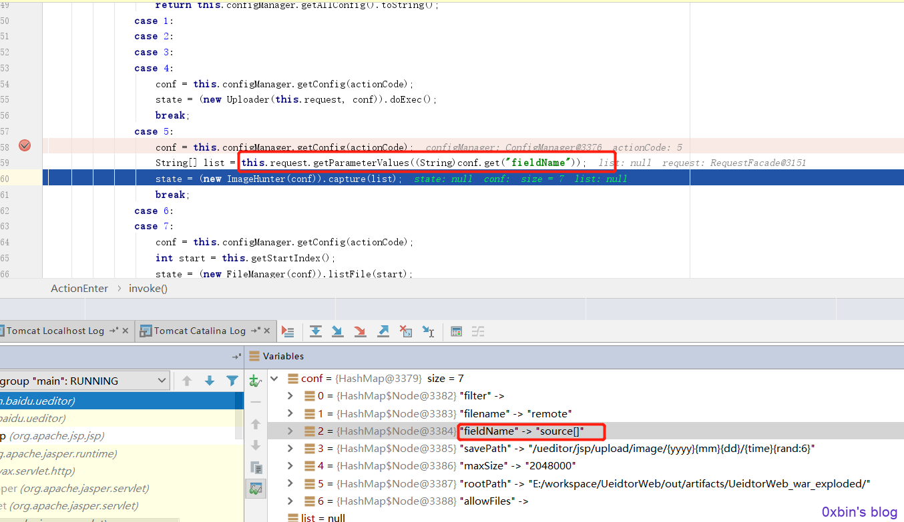Select the javax.servlet.http stack frame
This screenshot has width=904, height=522.
122,471
